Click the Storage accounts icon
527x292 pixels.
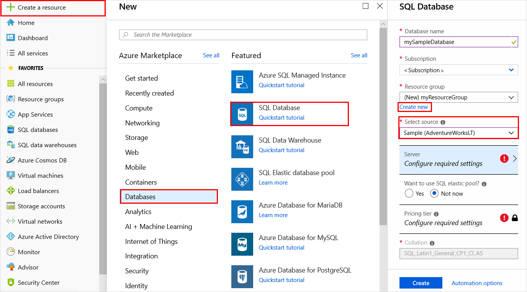point(10,206)
